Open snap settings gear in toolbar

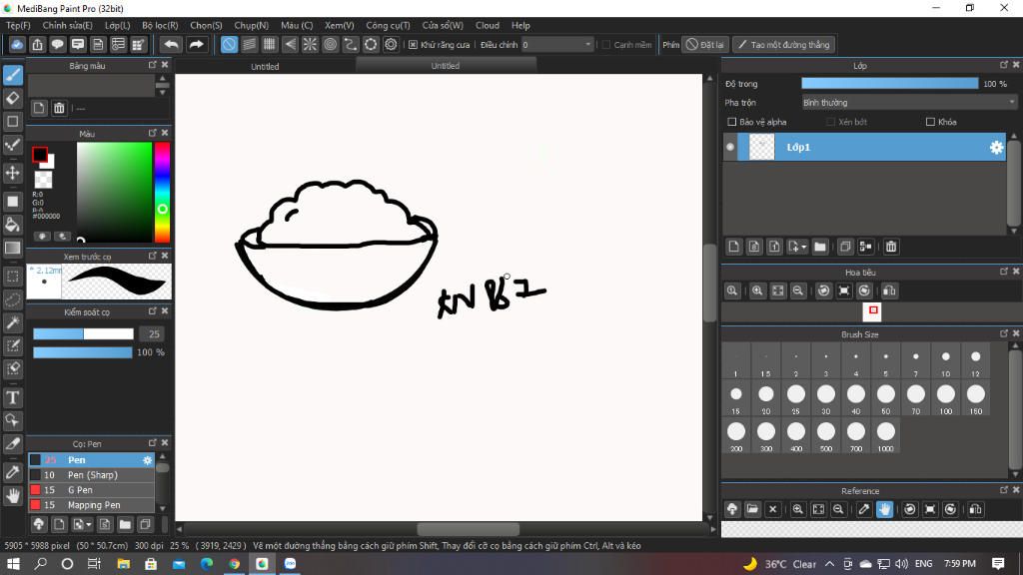(x=391, y=44)
